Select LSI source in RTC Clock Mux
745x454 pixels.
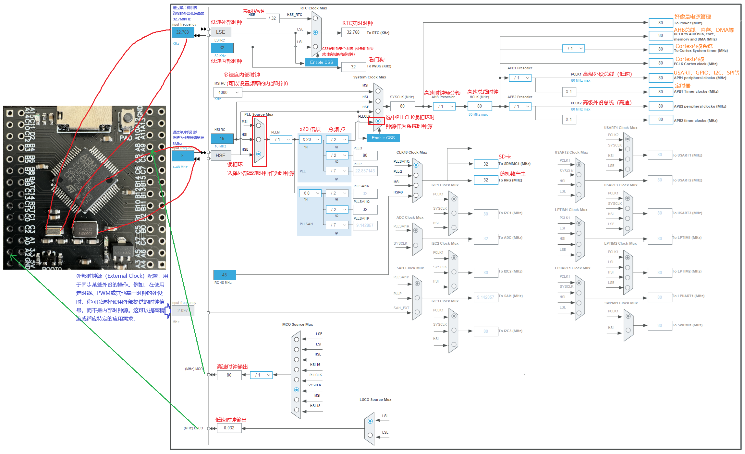[315, 47]
